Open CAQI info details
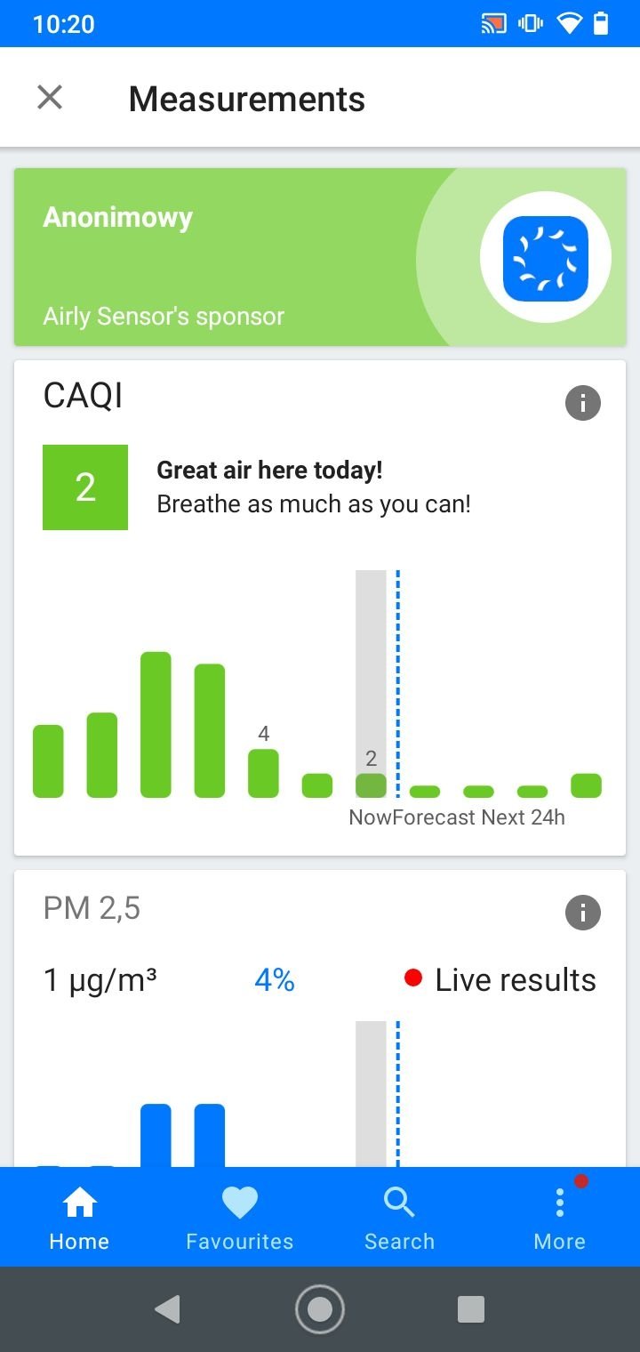Viewport: 640px width, 1352px height. 583,404
